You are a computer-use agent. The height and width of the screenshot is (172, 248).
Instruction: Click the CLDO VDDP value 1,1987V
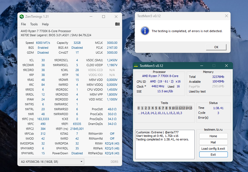(112, 65)
